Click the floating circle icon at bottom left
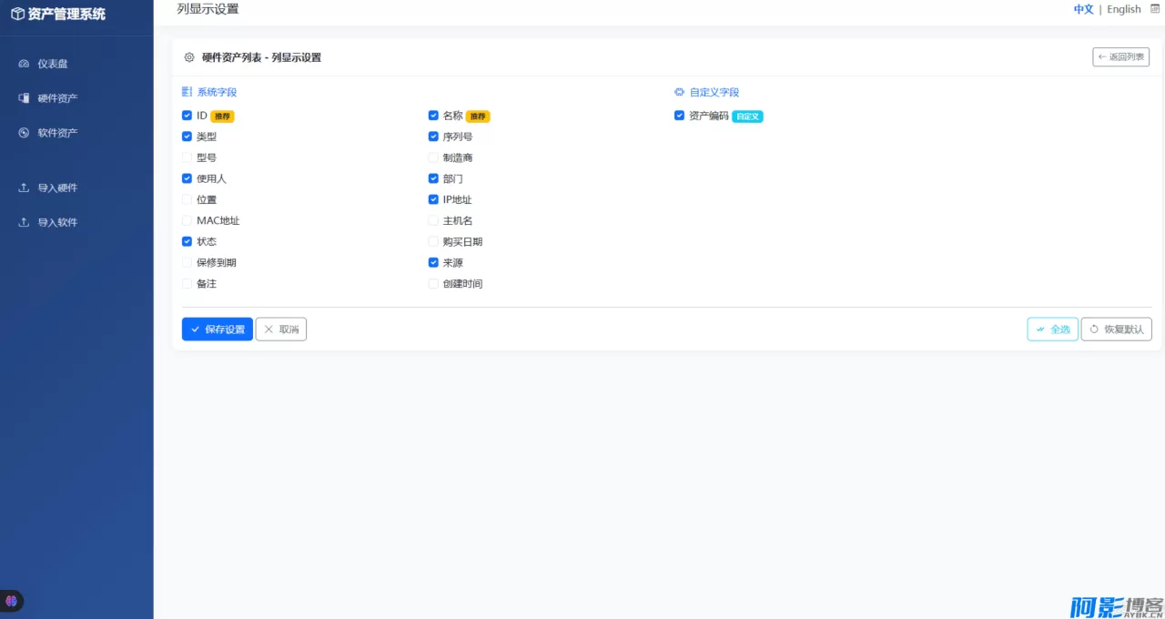This screenshot has width=1165, height=619. tap(11, 601)
